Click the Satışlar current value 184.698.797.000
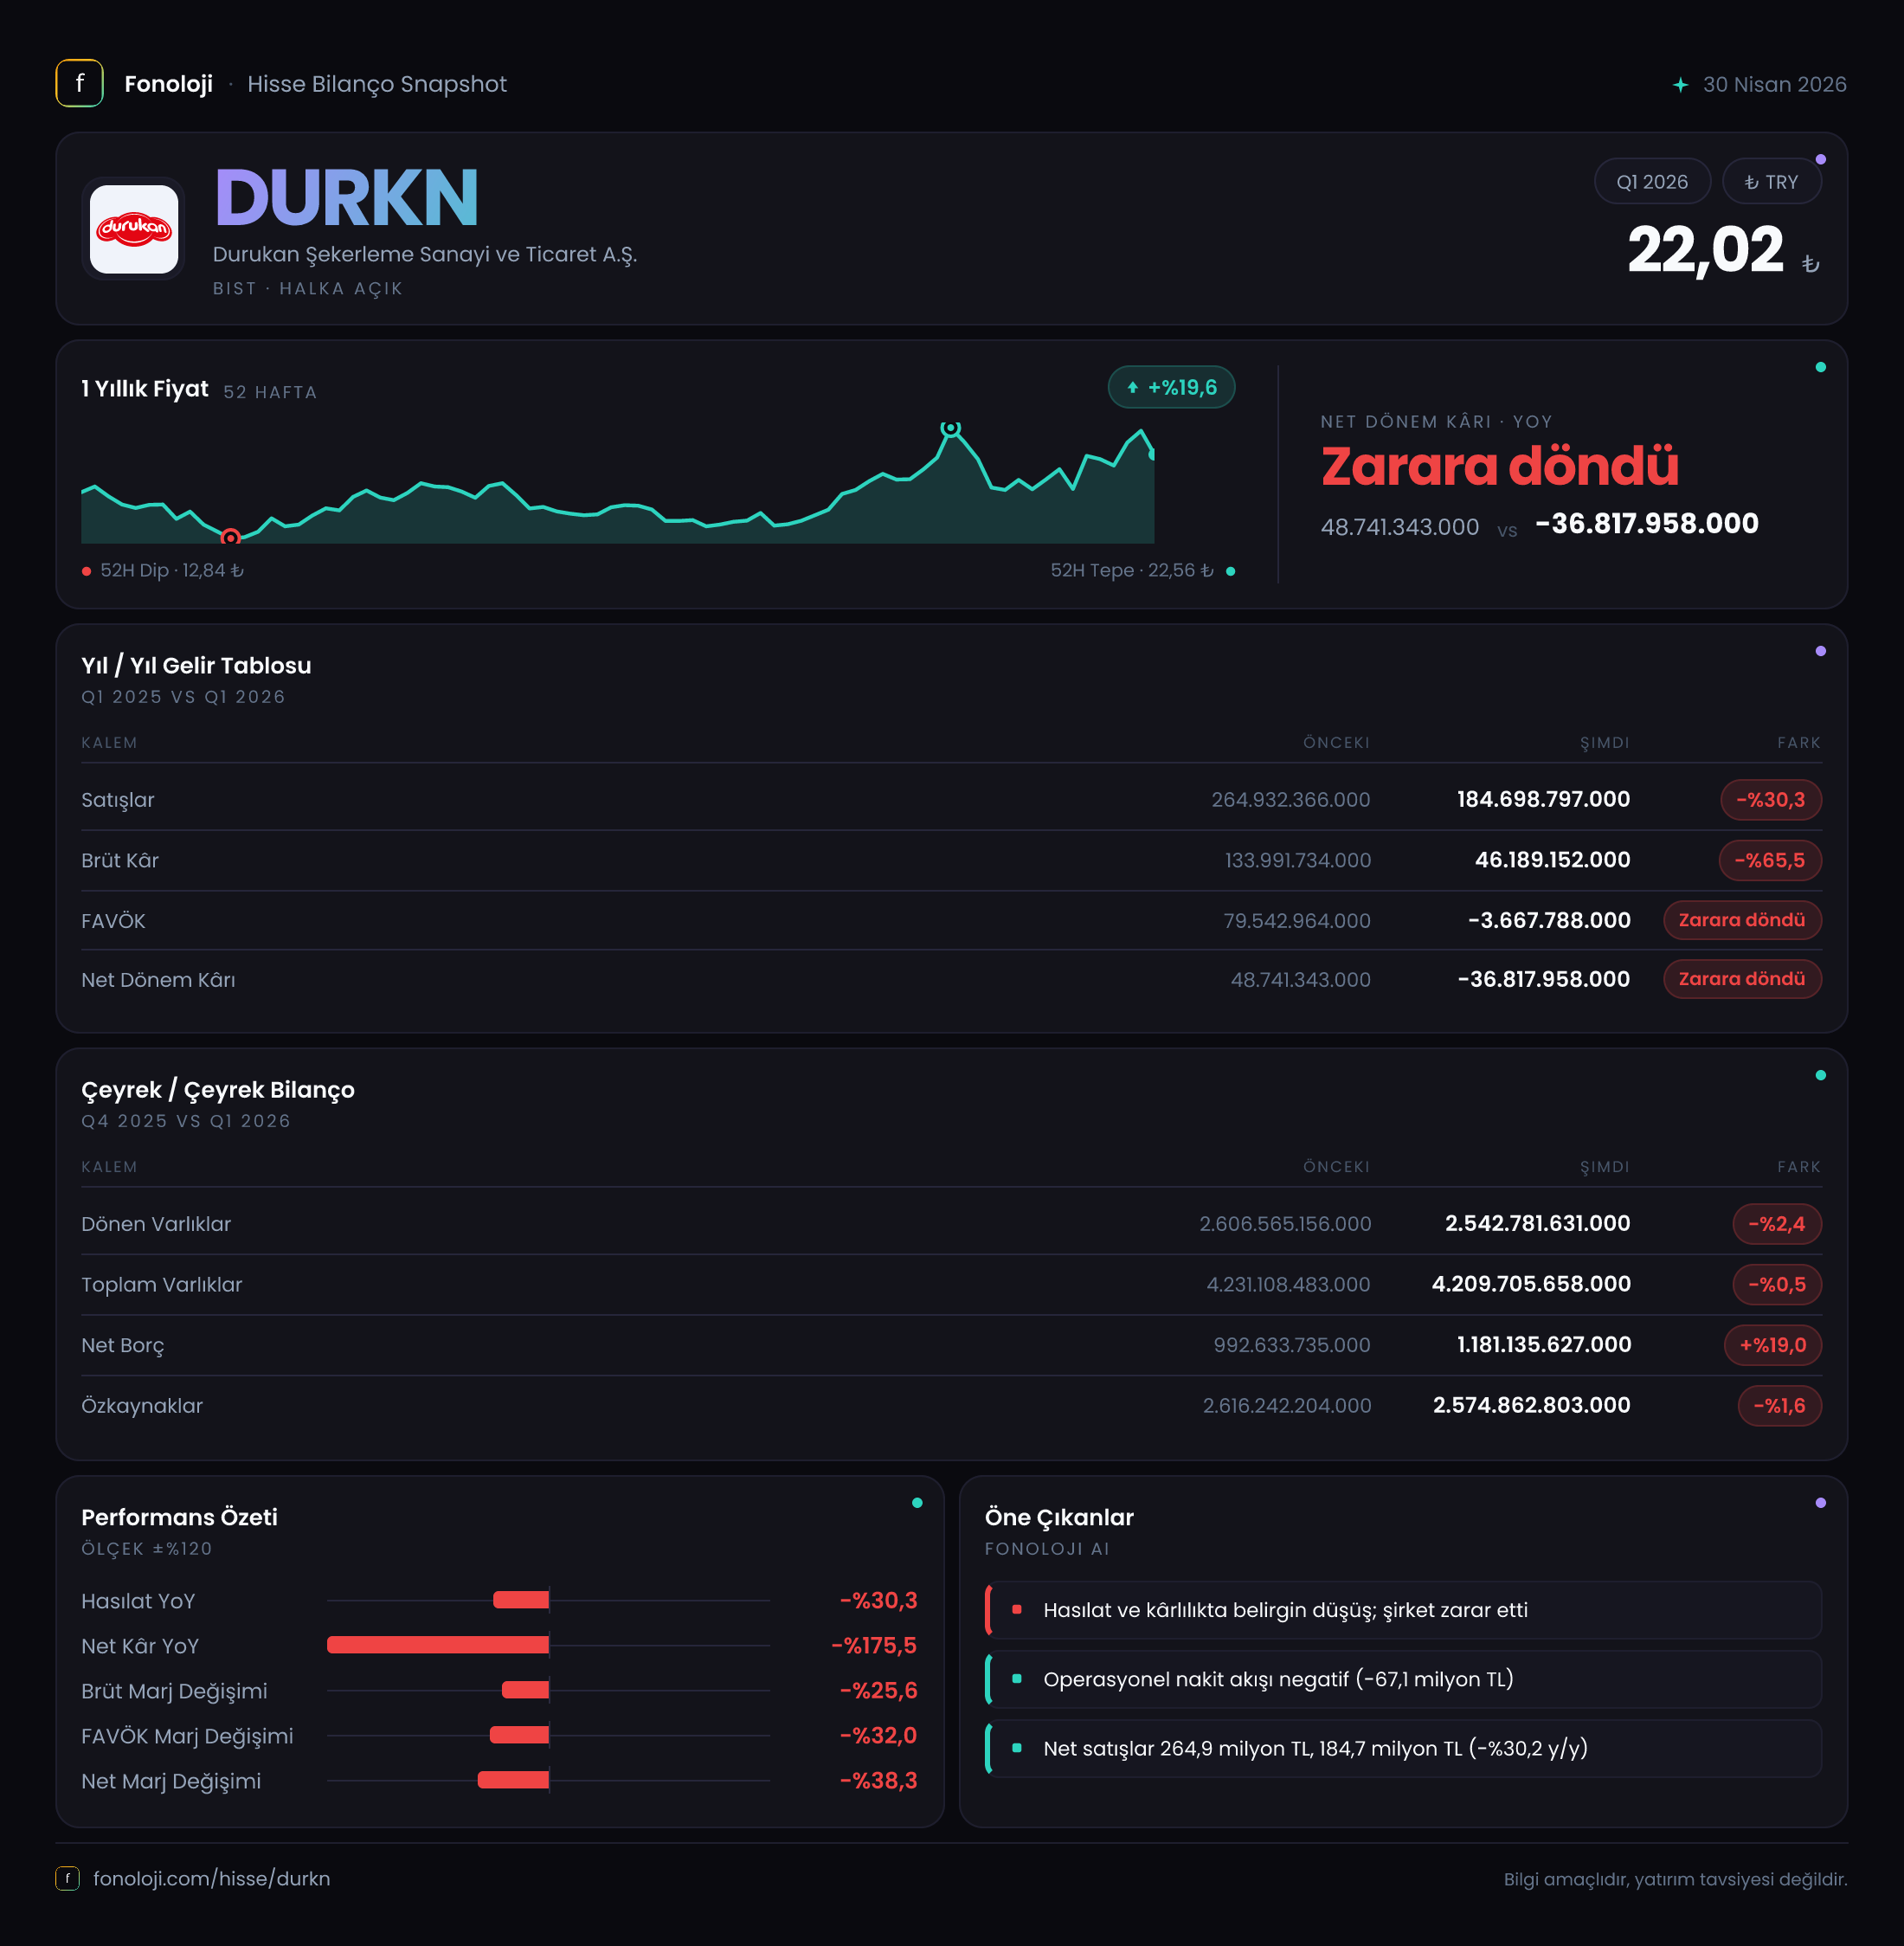1904x1946 pixels. [x=1543, y=800]
